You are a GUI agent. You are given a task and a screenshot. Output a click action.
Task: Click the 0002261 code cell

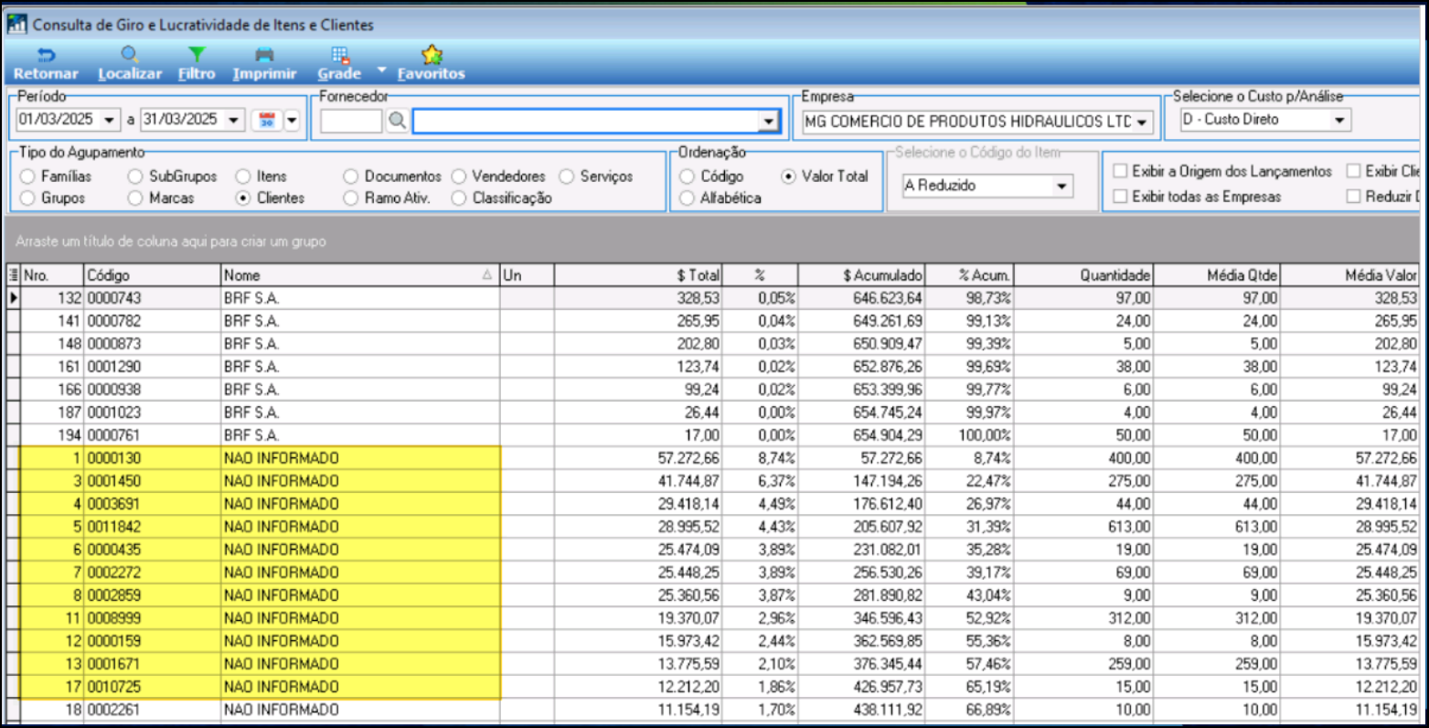[x=153, y=710]
